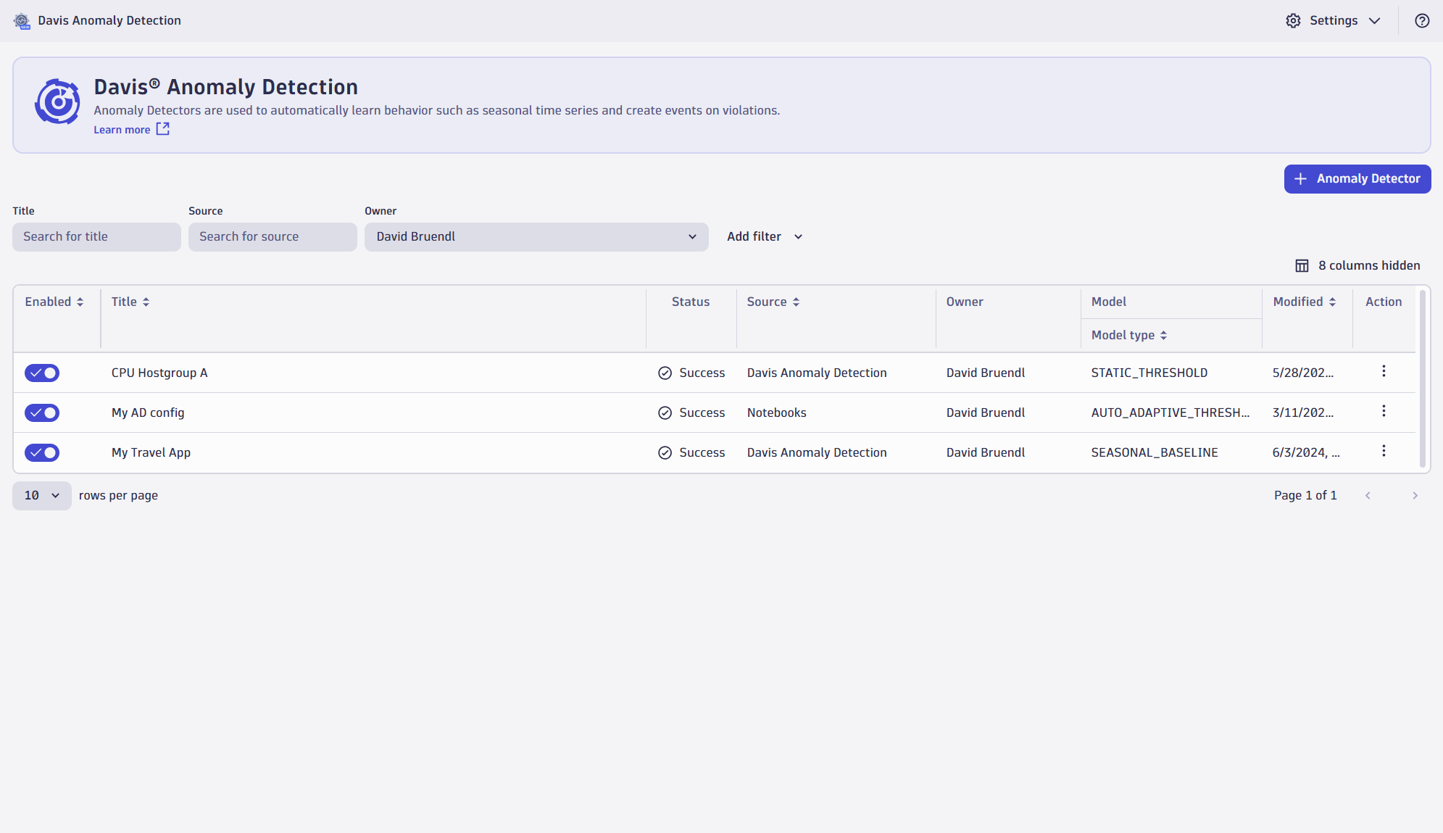This screenshot has width=1443, height=833.
Task: Click the columns table icon
Action: tap(1302, 266)
